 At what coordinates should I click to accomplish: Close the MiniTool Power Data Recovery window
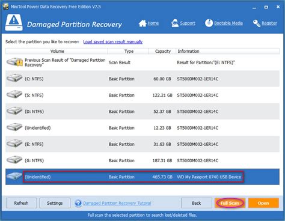click(x=278, y=7)
